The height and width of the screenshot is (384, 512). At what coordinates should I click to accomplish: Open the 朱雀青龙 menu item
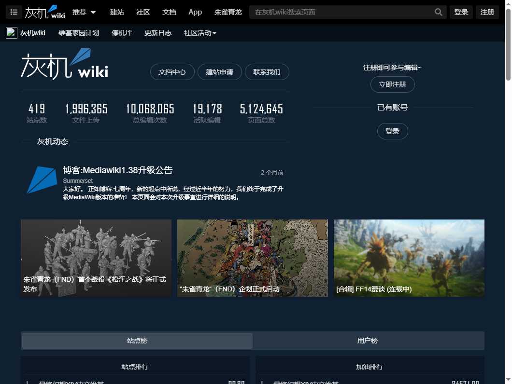228,12
